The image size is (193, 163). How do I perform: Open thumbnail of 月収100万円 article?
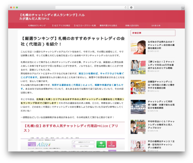coord(138,67)
